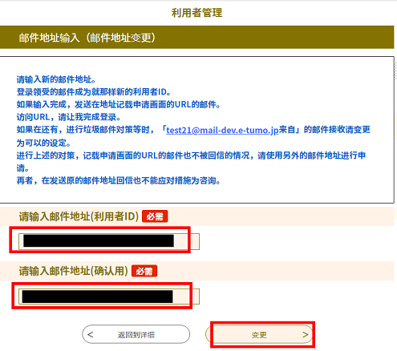Image resolution: width=397 pixels, height=351 pixels.
Task: Click the instruction line 请输入新的邮件地址。
Action: pyautogui.click(x=56, y=79)
